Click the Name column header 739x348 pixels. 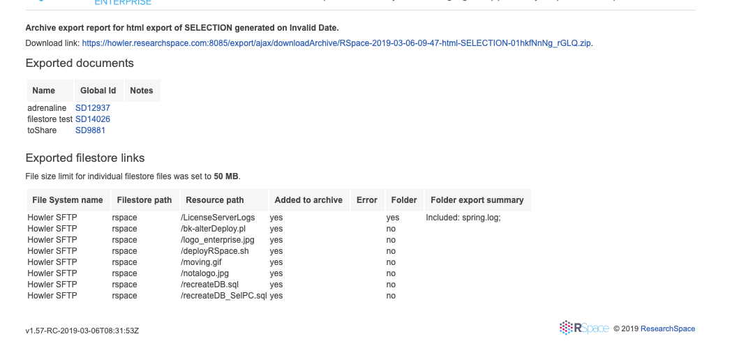tap(44, 91)
